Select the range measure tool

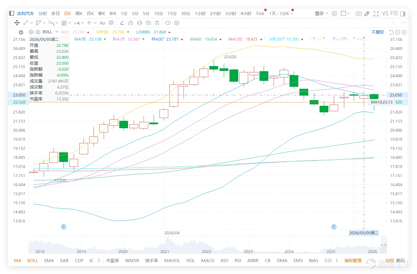click(77, 23)
